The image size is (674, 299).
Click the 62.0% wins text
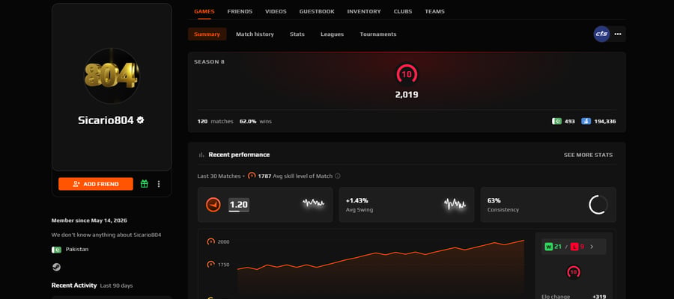pos(255,121)
